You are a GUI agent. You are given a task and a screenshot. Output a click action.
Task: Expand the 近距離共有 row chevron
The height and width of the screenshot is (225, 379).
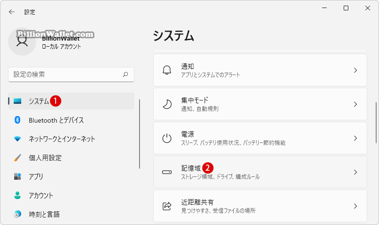pyautogui.click(x=355, y=206)
